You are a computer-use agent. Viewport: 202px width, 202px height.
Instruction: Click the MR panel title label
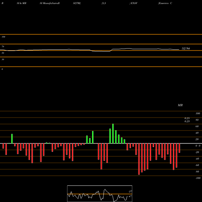click(180, 105)
